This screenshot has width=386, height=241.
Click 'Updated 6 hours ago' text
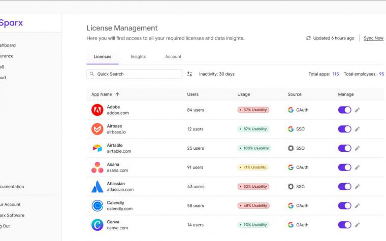[334, 38]
